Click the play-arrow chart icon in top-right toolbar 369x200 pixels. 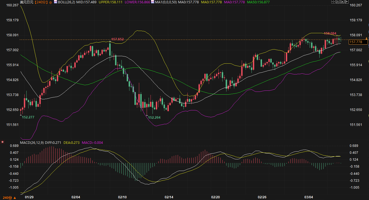click(x=342, y=2)
